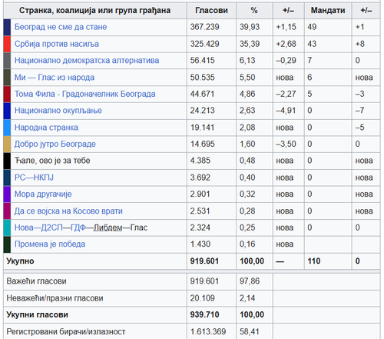
Task: Click the Гласови column header
Action: click(x=211, y=11)
